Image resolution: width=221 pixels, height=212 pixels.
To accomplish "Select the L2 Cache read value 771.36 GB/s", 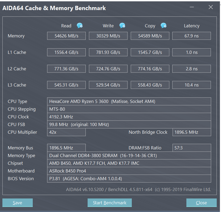I will pyautogui.click(x=66, y=69).
